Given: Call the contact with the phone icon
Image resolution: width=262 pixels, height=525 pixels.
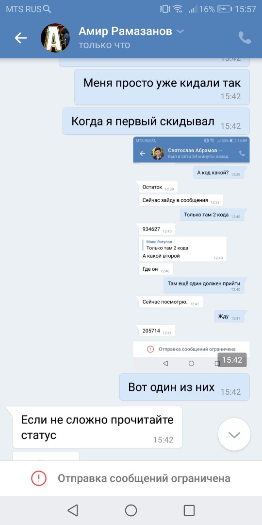Looking at the screenshot, I should (245, 38).
